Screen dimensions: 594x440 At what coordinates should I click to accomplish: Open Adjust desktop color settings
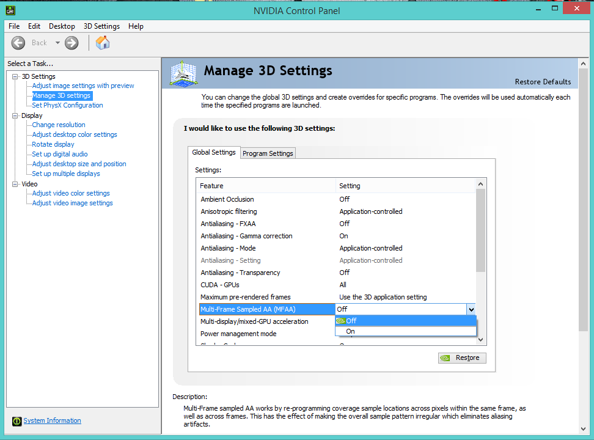point(75,134)
